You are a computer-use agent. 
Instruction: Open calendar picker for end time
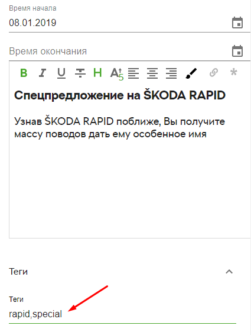(237, 51)
